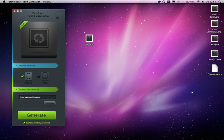Open the Window menu
Viewport: 224px width, 140px height.
(x=47, y=2)
